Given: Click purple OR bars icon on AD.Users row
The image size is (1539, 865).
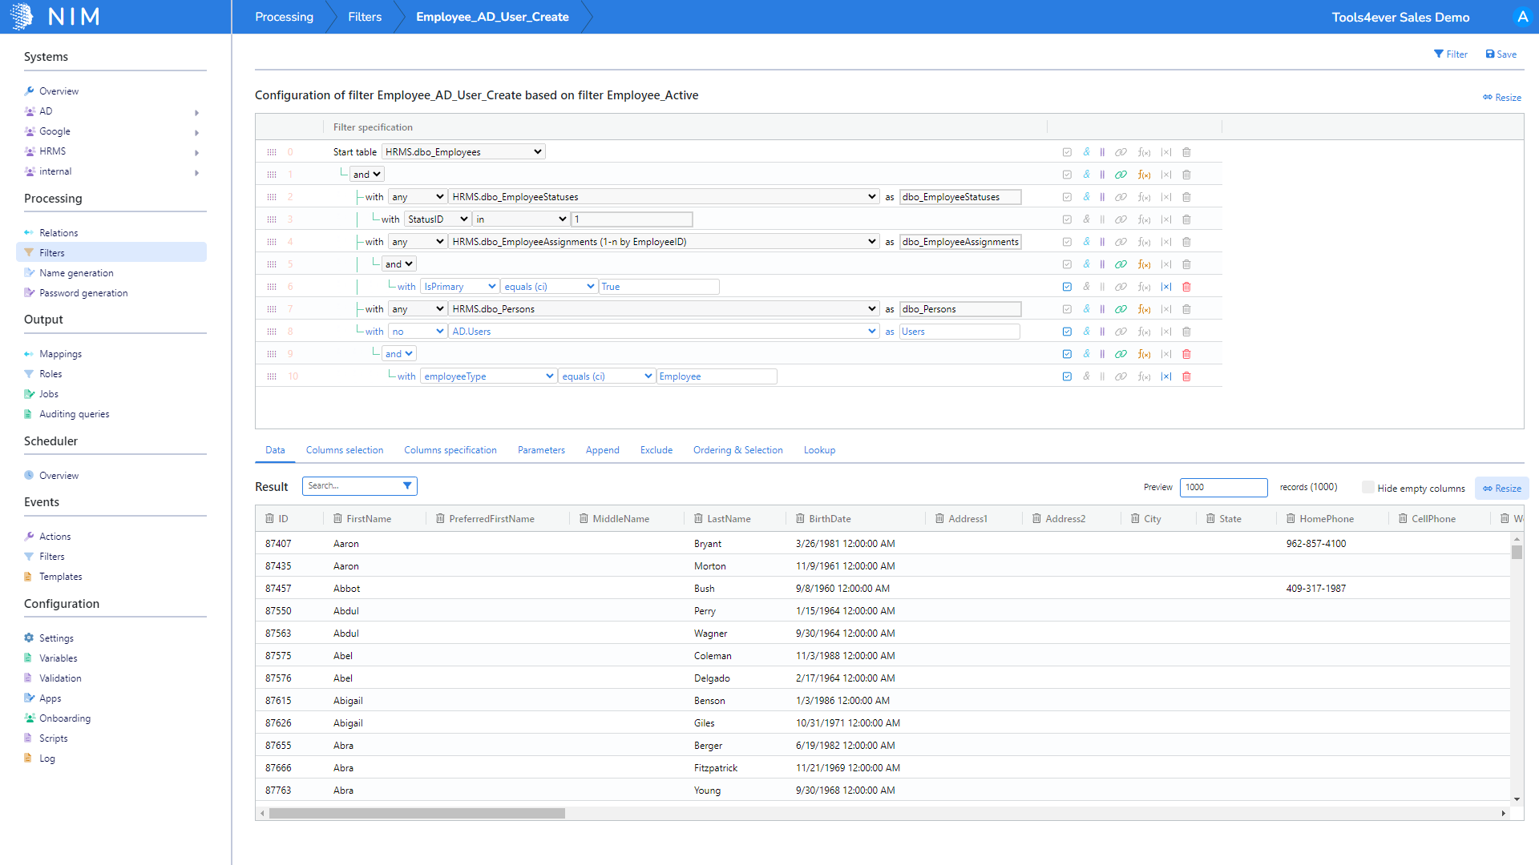Looking at the screenshot, I should (x=1102, y=332).
